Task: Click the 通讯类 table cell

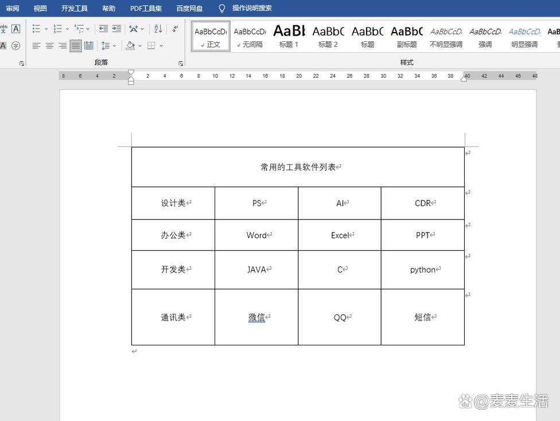Action: (173, 317)
